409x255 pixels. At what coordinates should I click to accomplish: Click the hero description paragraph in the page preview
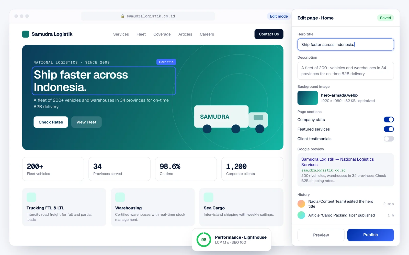(101, 103)
